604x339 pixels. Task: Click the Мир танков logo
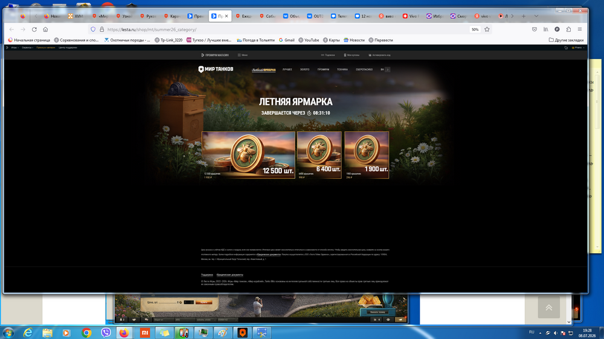(x=216, y=69)
